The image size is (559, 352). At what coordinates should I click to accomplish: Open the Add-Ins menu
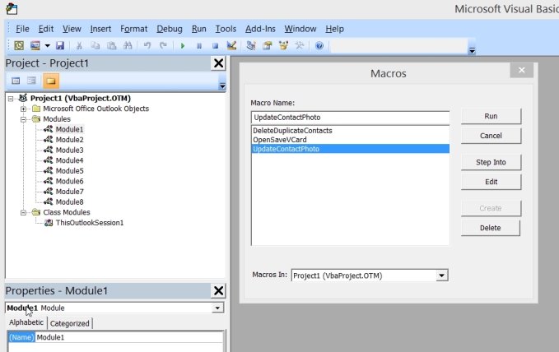click(260, 29)
